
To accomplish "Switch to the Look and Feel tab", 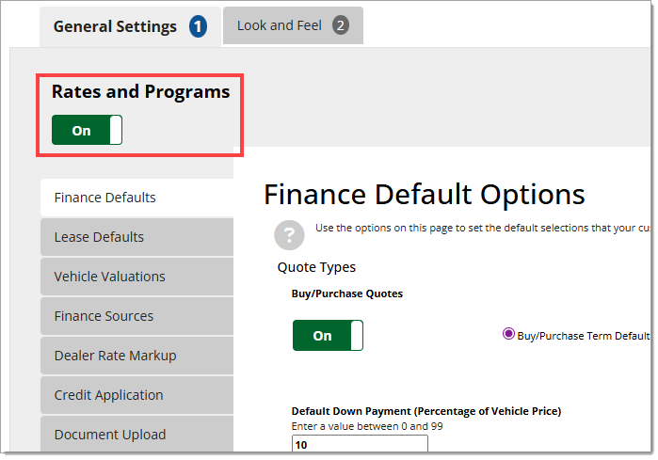I will [279, 25].
